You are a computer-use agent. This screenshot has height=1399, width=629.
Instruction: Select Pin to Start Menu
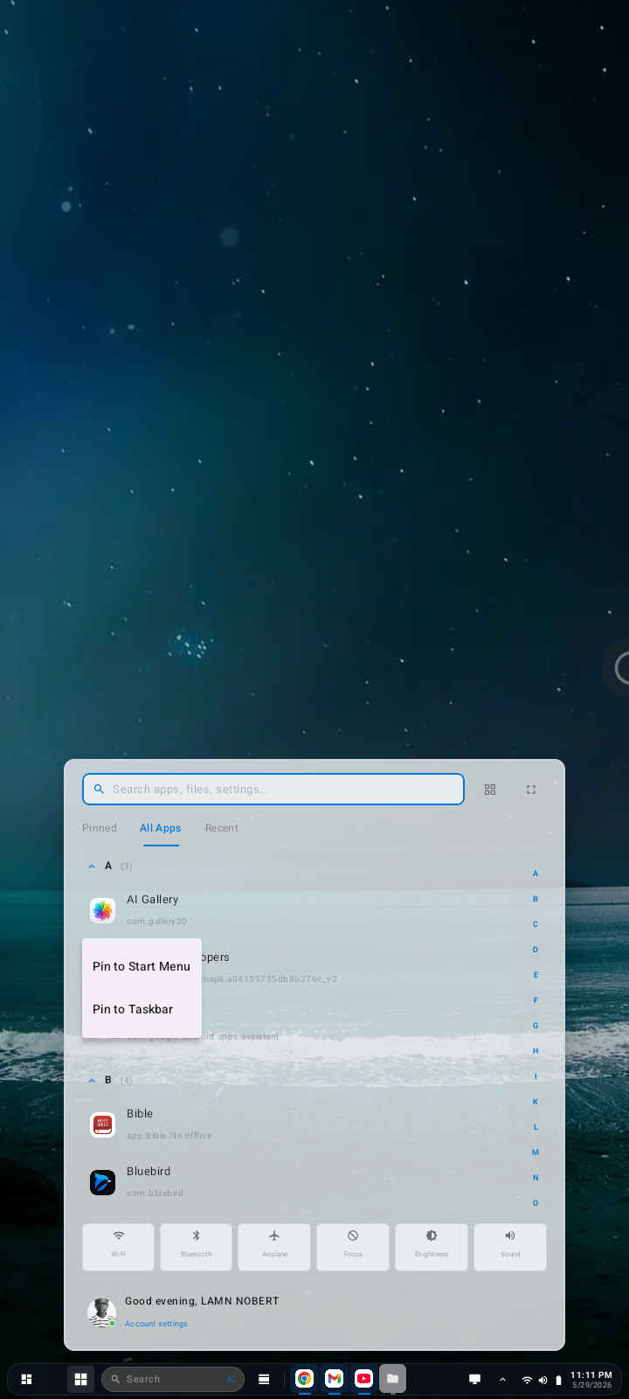pos(142,966)
